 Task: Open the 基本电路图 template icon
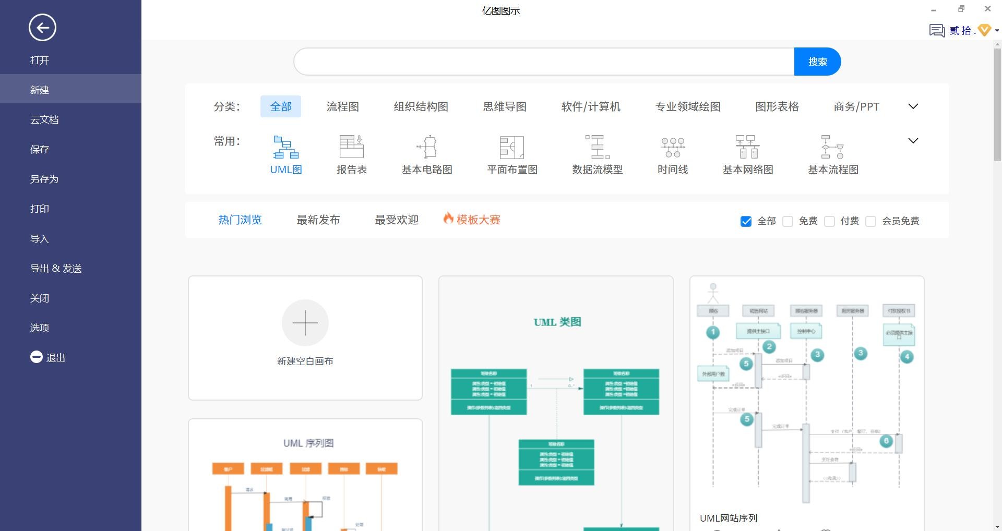427,148
